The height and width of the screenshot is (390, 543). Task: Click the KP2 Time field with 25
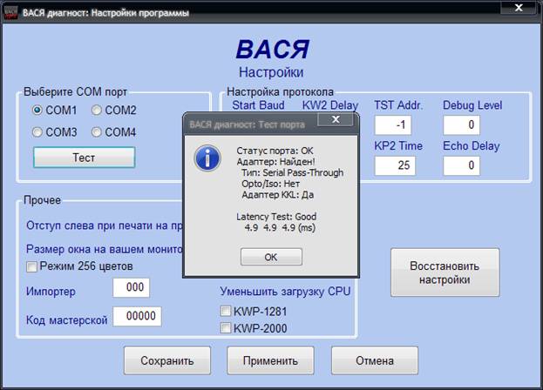[x=395, y=165]
